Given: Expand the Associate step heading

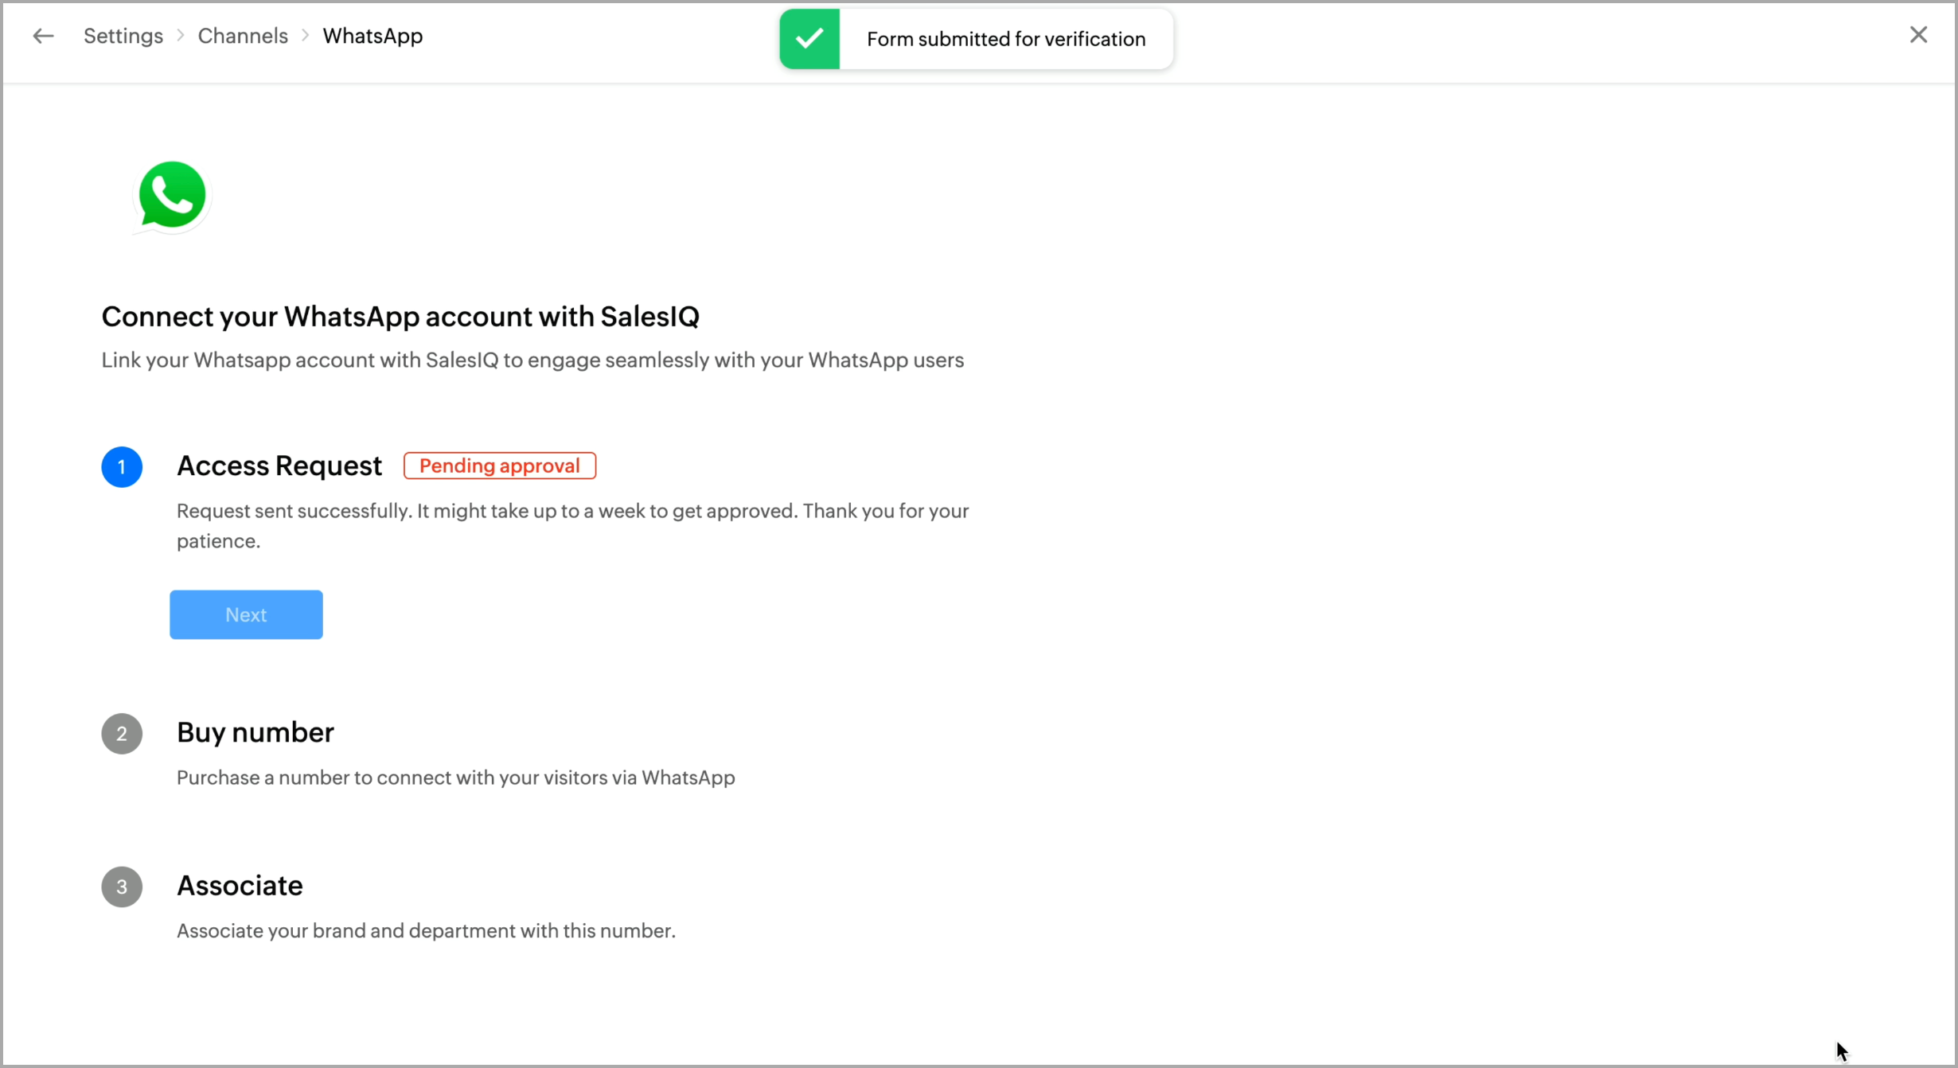Looking at the screenshot, I should 240,886.
